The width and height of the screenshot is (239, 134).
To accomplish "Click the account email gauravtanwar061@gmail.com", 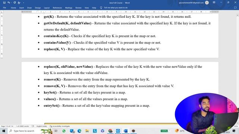I will 191,3.
